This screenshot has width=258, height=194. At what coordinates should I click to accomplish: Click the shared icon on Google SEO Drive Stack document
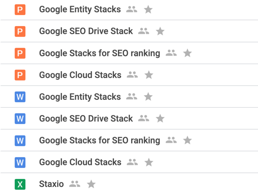pos(143,118)
